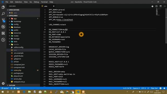Open the artisan file

(x=23, y=62)
